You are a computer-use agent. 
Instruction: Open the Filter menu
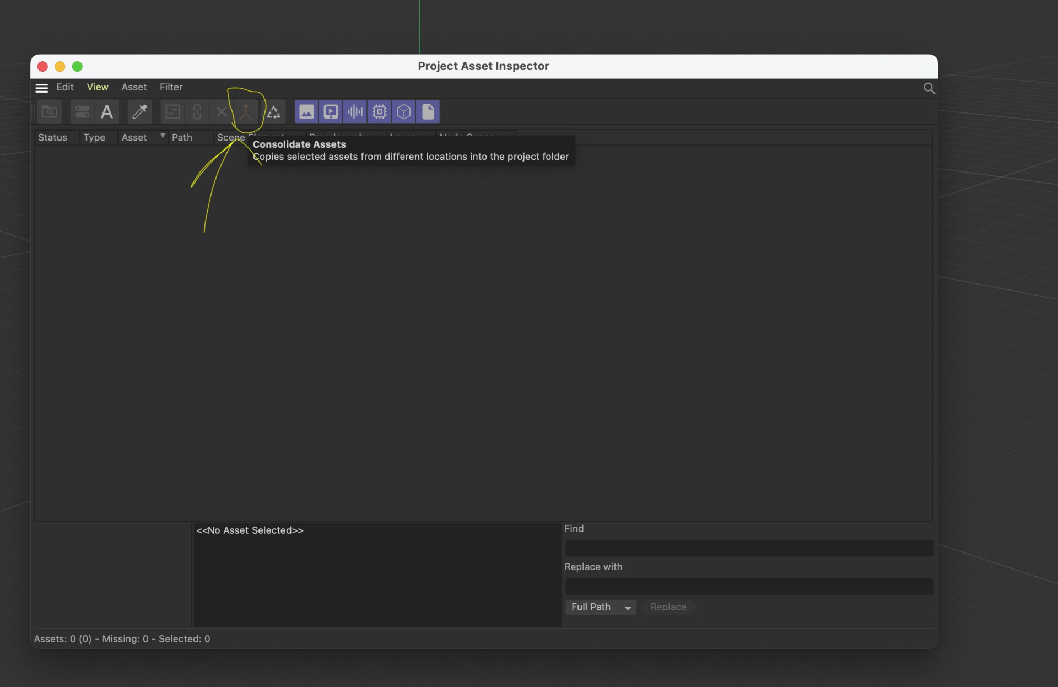[x=171, y=87]
